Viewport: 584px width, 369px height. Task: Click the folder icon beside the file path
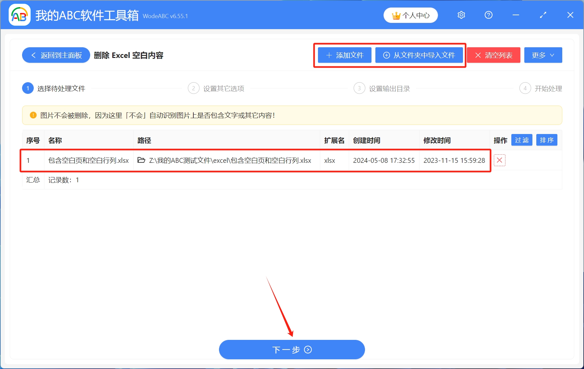pos(141,160)
